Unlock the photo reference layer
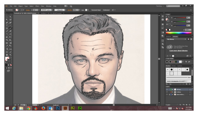The height and width of the screenshot is (115, 198). point(169,94)
